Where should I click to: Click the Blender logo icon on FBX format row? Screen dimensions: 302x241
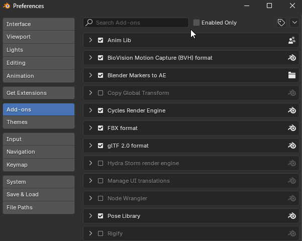point(291,128)
